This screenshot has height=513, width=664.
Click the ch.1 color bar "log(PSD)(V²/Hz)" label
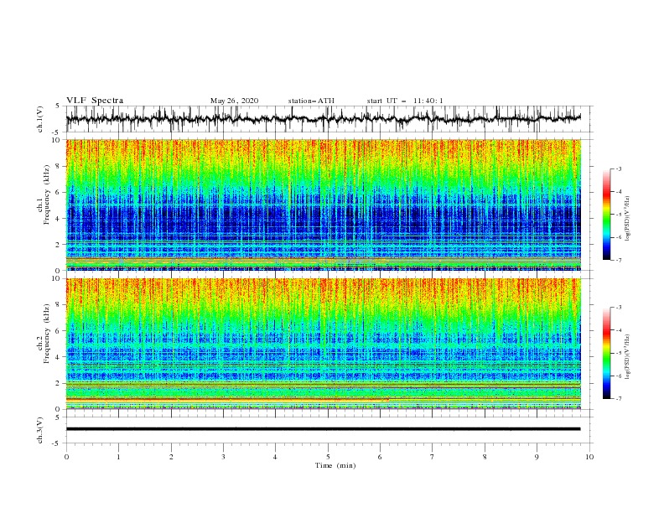(627, 219)
